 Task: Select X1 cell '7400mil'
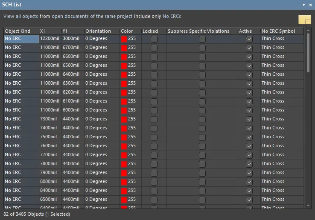click(50, 128)
